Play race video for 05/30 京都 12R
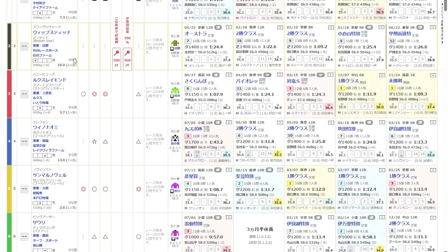The width and height of the screenshot is (448, 252). pyautogui.click(x=280, y=122)
